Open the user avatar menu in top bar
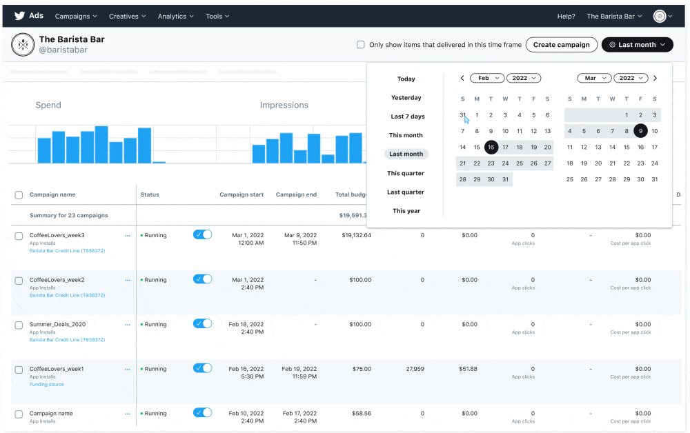This screenshot has width=690, height=433. 662,17
